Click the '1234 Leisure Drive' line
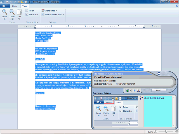179x134 pixels. click(x=43, y=35)
